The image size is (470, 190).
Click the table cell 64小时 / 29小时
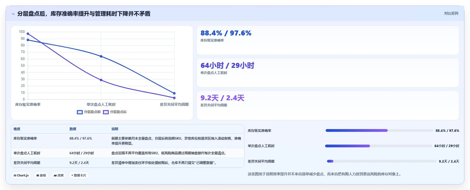click(82, 153)
